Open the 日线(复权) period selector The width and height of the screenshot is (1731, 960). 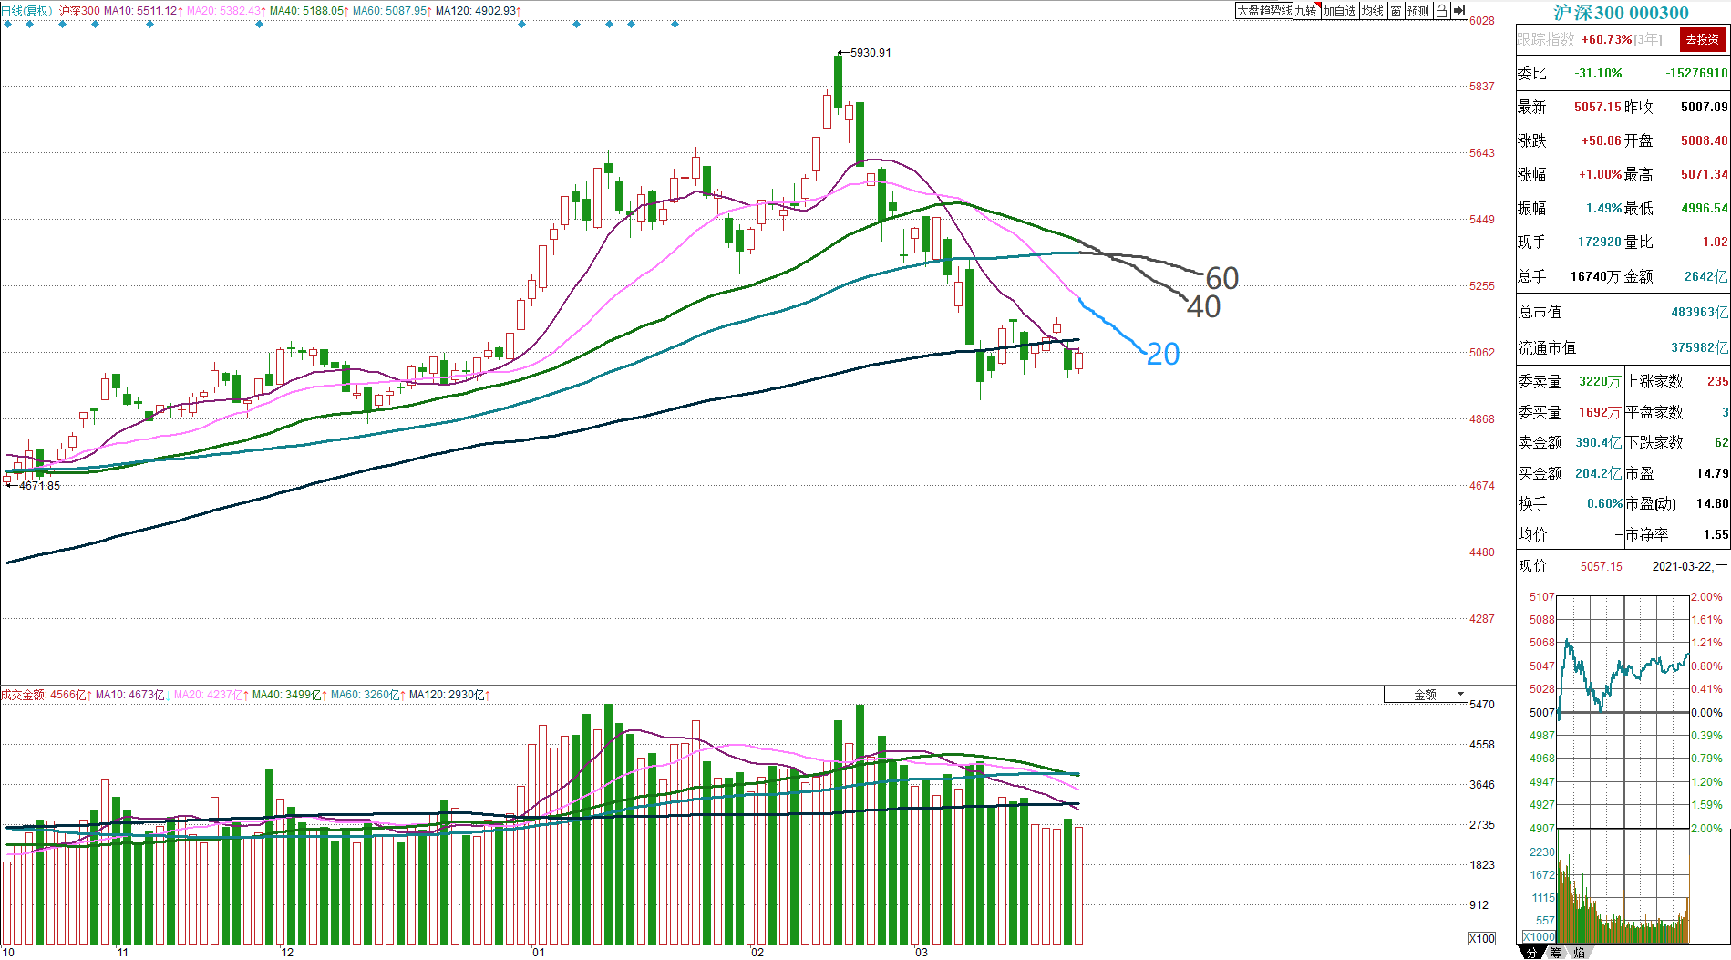click(27, 11)
